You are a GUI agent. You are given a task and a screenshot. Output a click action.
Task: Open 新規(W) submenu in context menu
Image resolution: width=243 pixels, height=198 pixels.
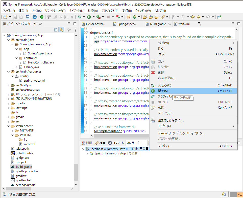point(193,43)
